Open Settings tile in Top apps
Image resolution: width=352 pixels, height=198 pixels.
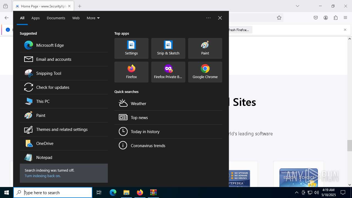[131, 48]
